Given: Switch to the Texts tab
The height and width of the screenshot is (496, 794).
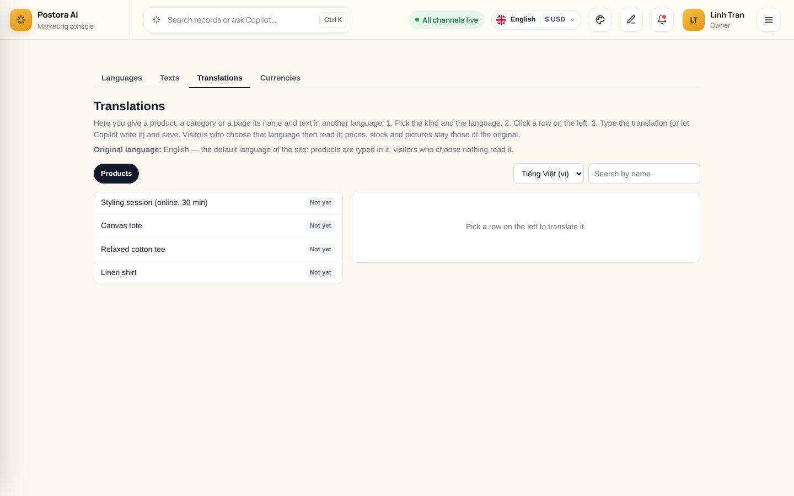Looking at the screenshot, I should pyautogui.click(x=170, y=78).
